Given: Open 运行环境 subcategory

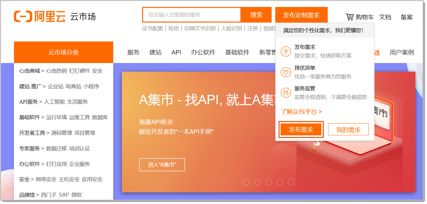Looking at the screenshot, I should 56,117.
